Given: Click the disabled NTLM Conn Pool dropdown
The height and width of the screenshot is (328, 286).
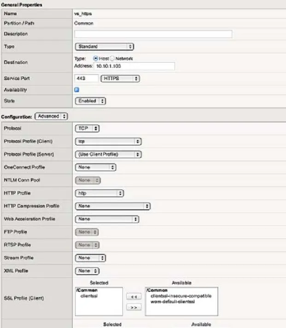Looking at the screenshot, I should [88, 180].
